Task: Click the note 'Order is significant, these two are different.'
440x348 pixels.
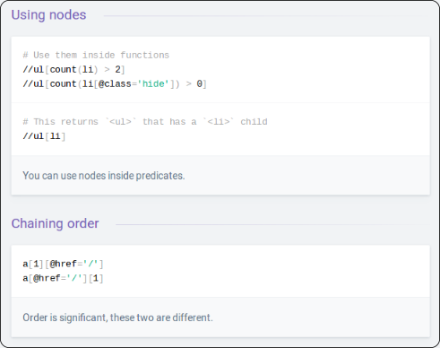Action: 117,318
